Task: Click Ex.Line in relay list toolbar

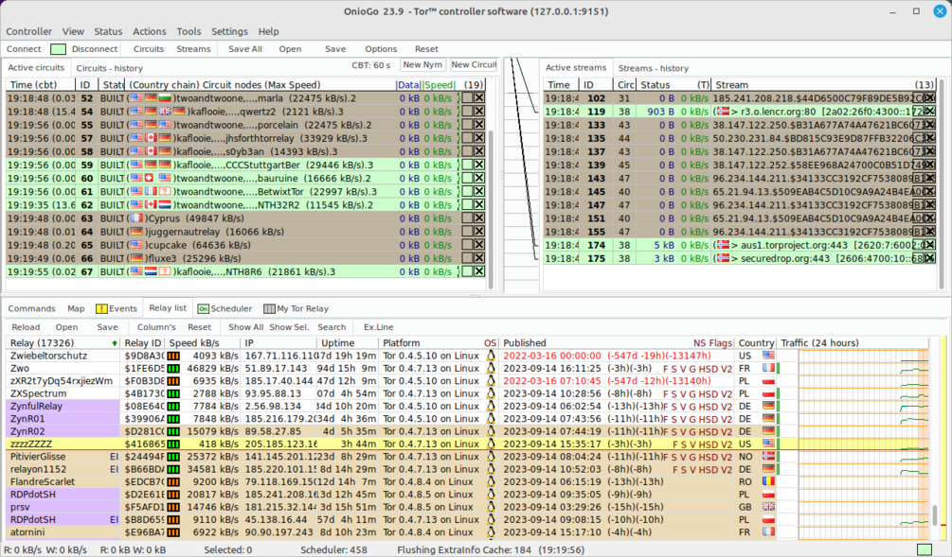Action: (x=378, y=326)
